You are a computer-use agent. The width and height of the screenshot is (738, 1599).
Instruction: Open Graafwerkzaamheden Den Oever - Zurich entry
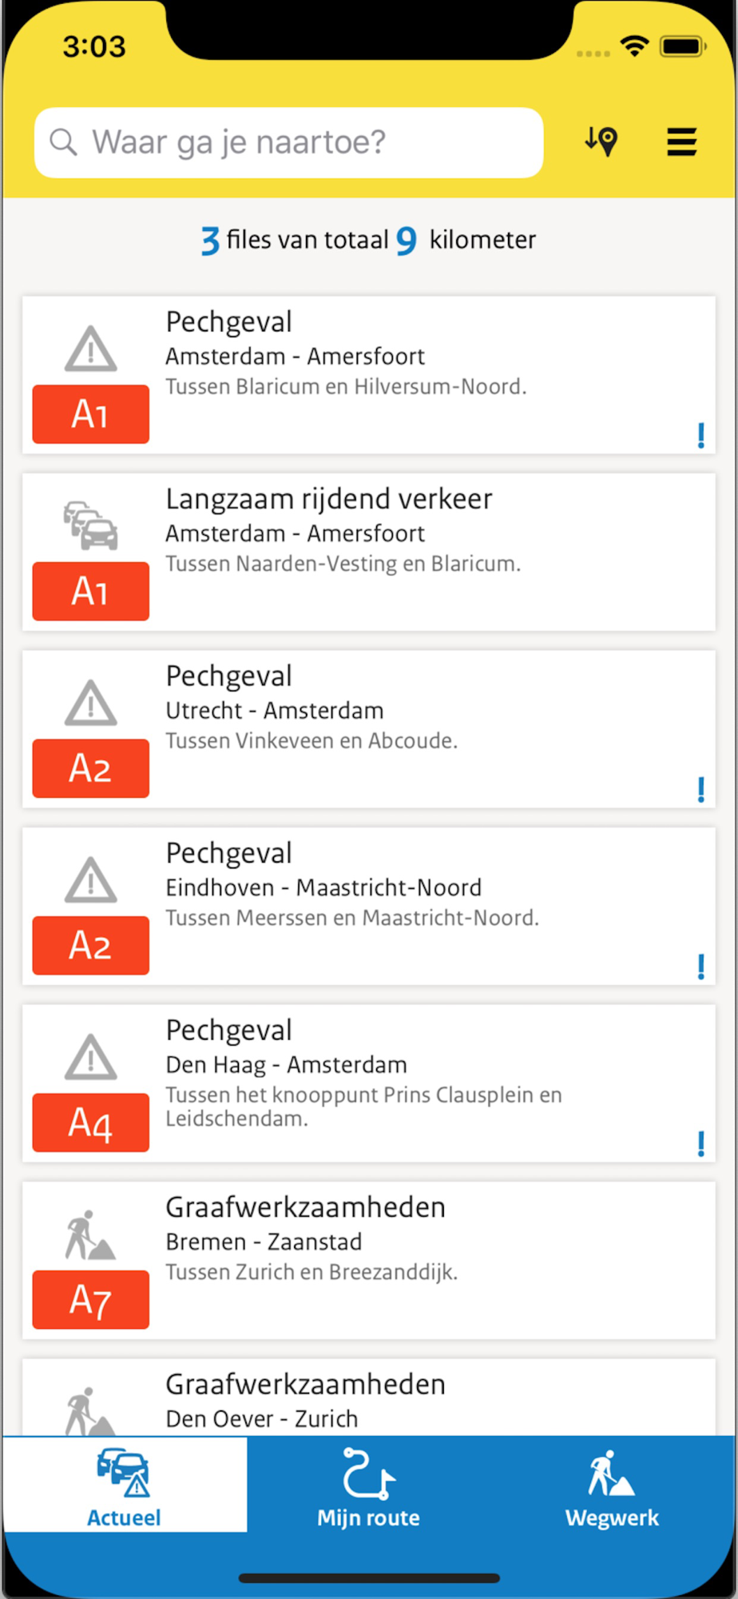tap(369, 1397)
